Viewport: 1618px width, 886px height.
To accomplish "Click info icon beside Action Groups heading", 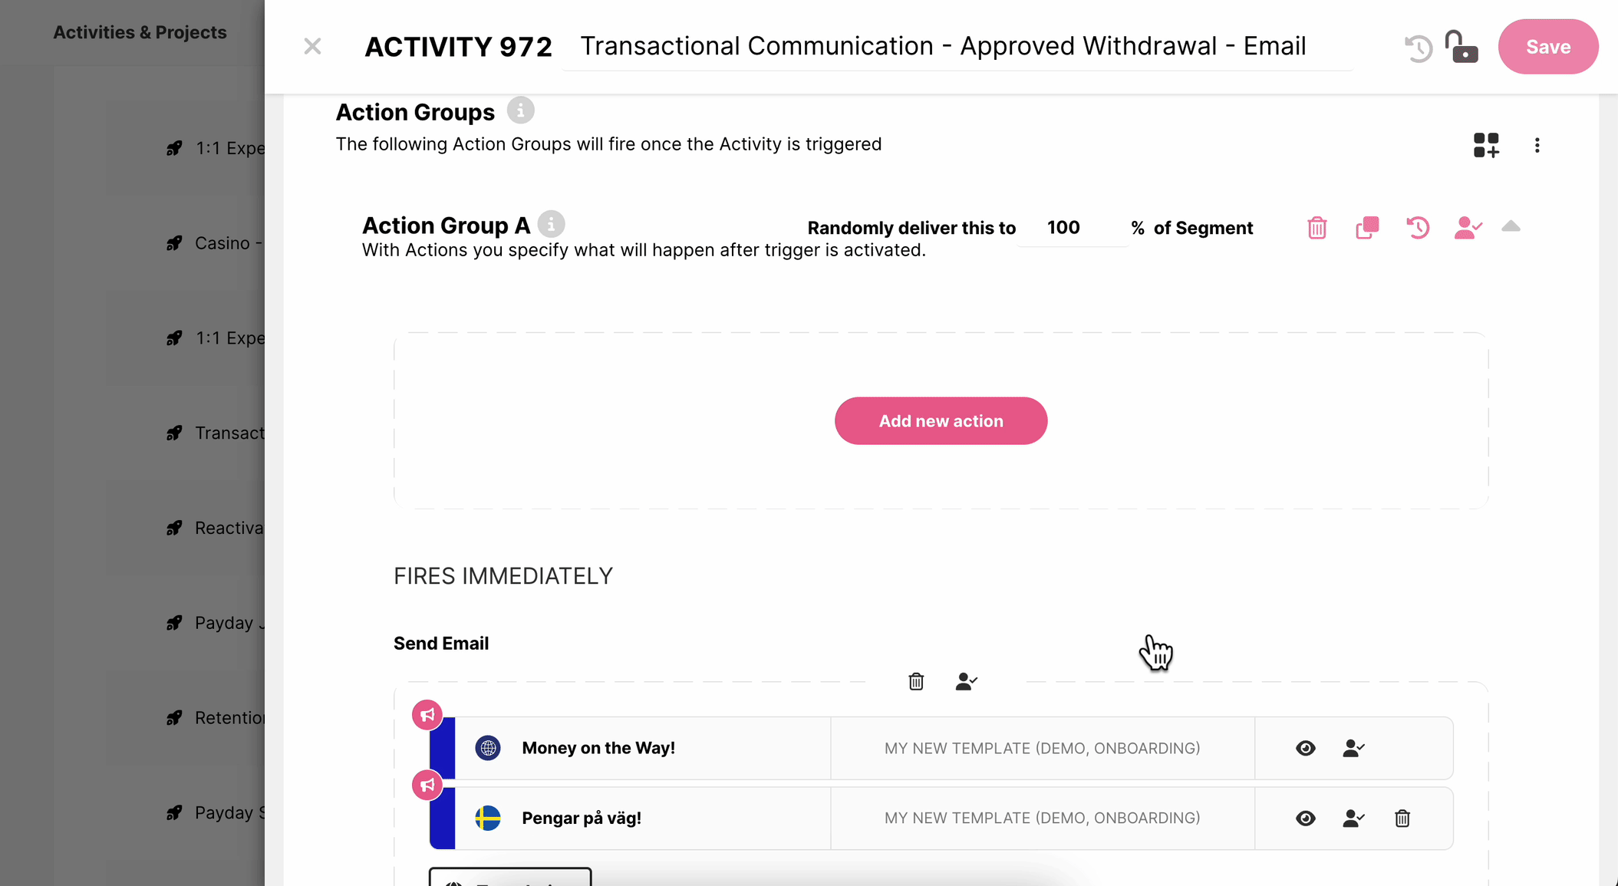I will pos(520,111).
